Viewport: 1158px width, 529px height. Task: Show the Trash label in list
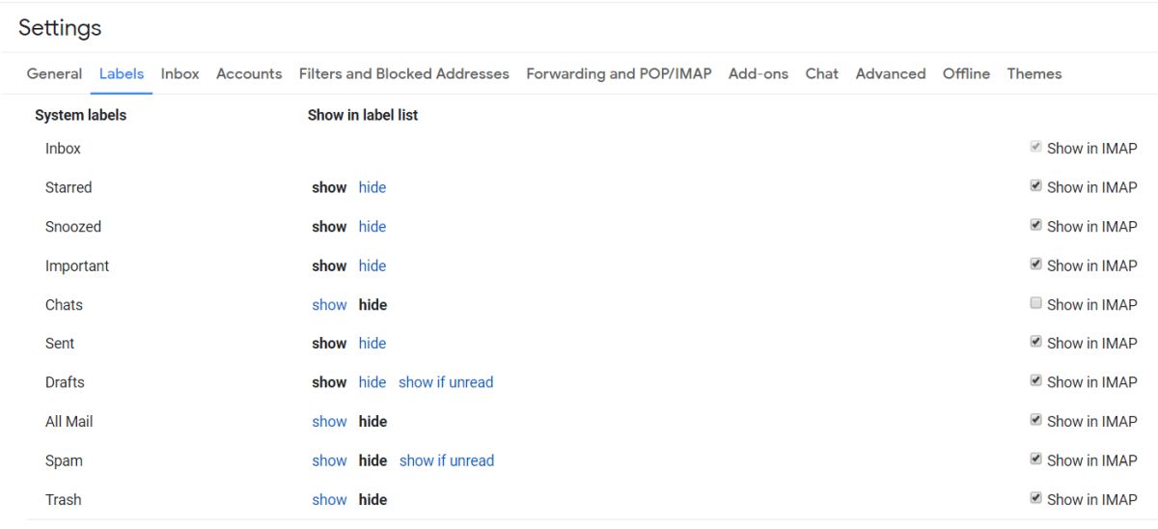tap(329, 500)
